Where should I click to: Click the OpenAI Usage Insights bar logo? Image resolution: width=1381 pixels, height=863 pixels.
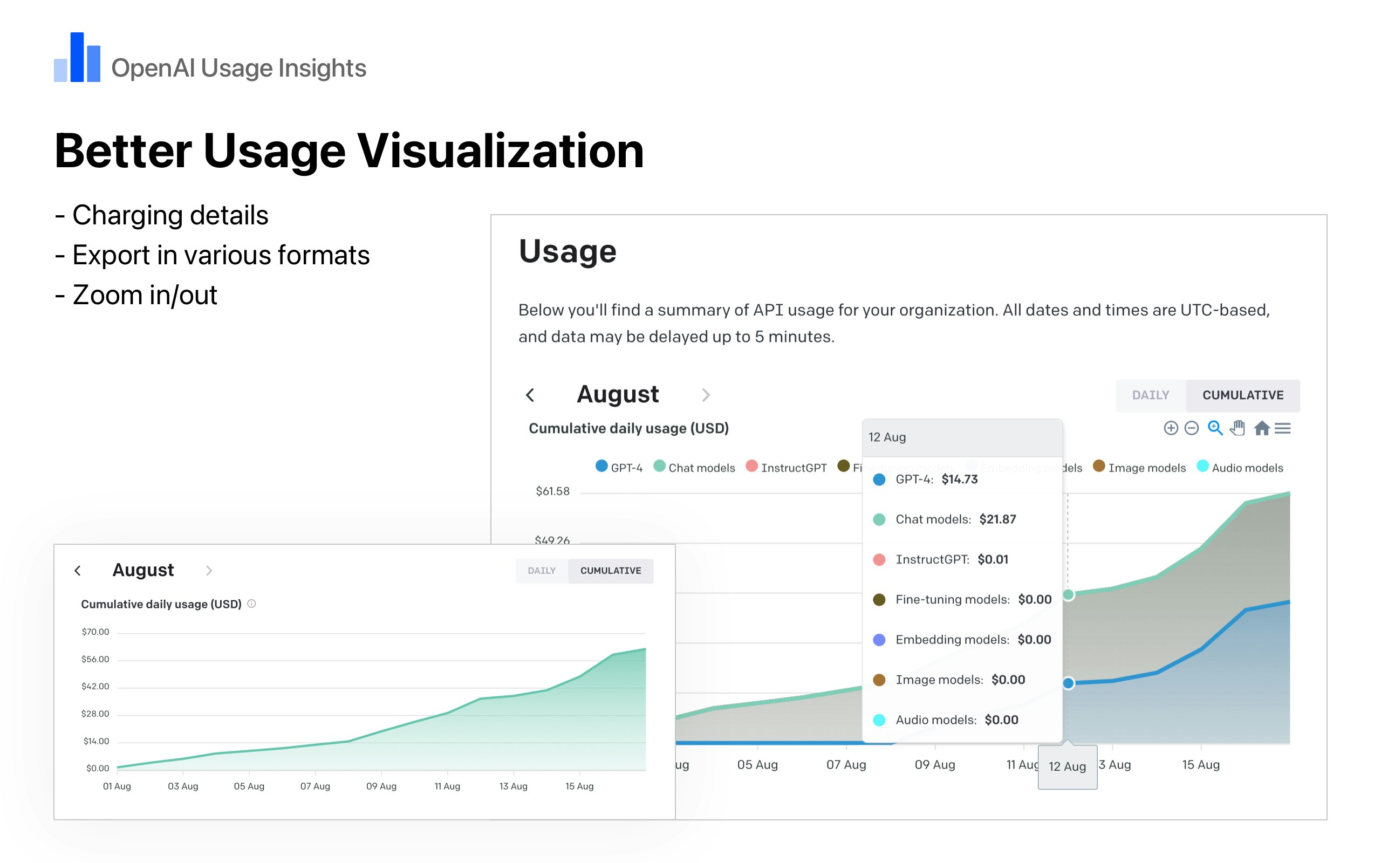(77, 57)
